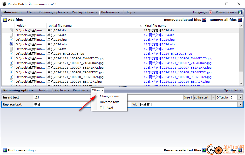The height and width of the screenshot is (155, 245).
Task: Click the icon of 单机20241121_100904_DAA6F8C6.jpg
Action: point(11,58)
